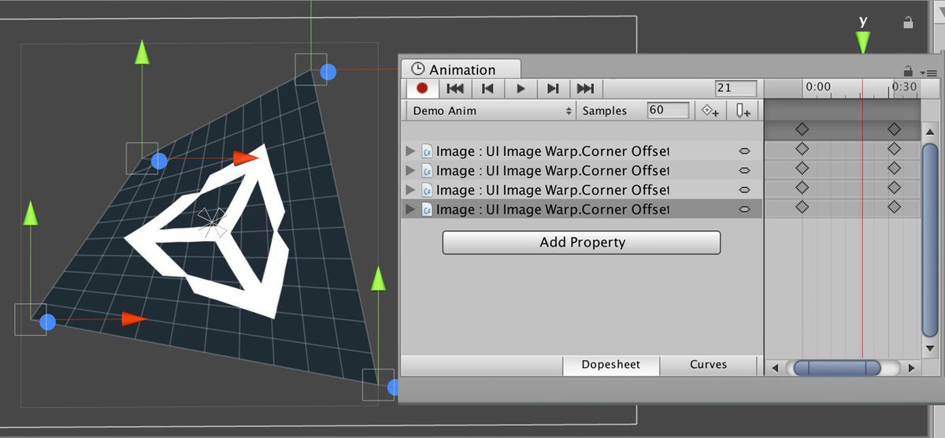
Task: Toggle the scene view lock icon near the y gizmo
Action: click(x=908, y=23)
